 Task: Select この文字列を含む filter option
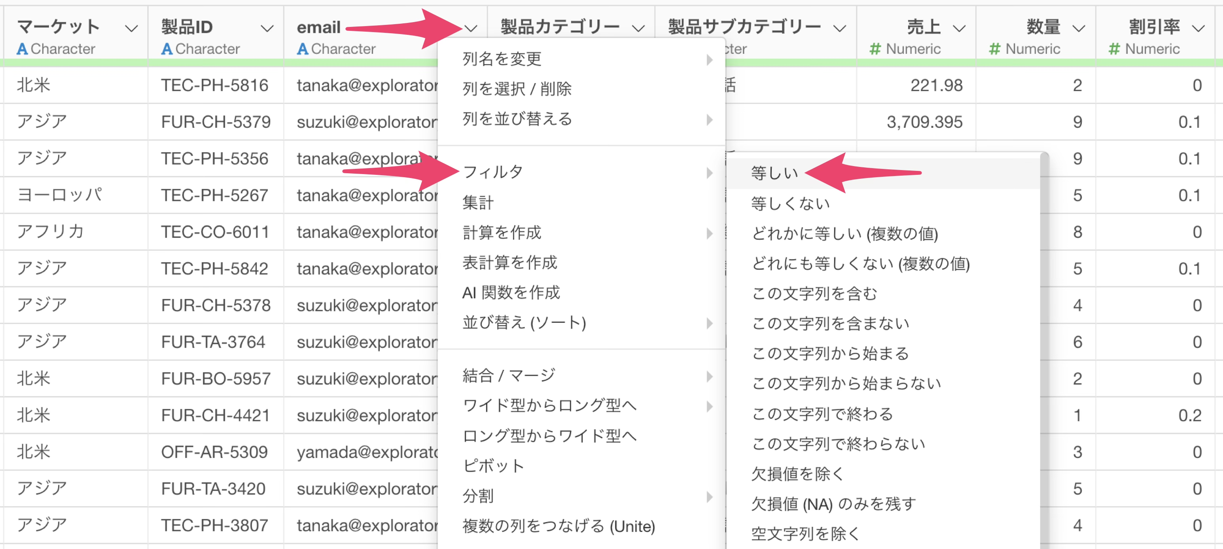click(814, 293)
